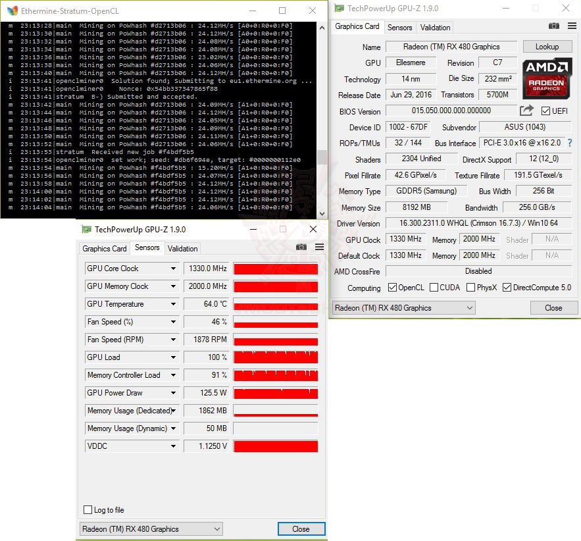Image resolution: width=581 pixels, height=541 pixels.
Task: Open the Memory Usage (Dedicated) sensor dropdown
Action: [173, 411]
